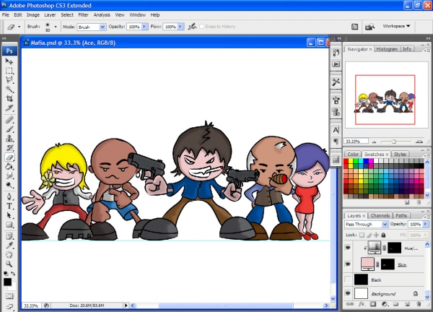Pick the red swatch in Swatches

coord(346,161)
